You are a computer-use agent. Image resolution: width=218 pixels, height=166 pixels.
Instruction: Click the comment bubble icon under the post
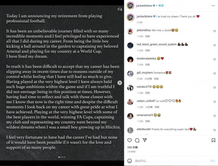[137, 140]
